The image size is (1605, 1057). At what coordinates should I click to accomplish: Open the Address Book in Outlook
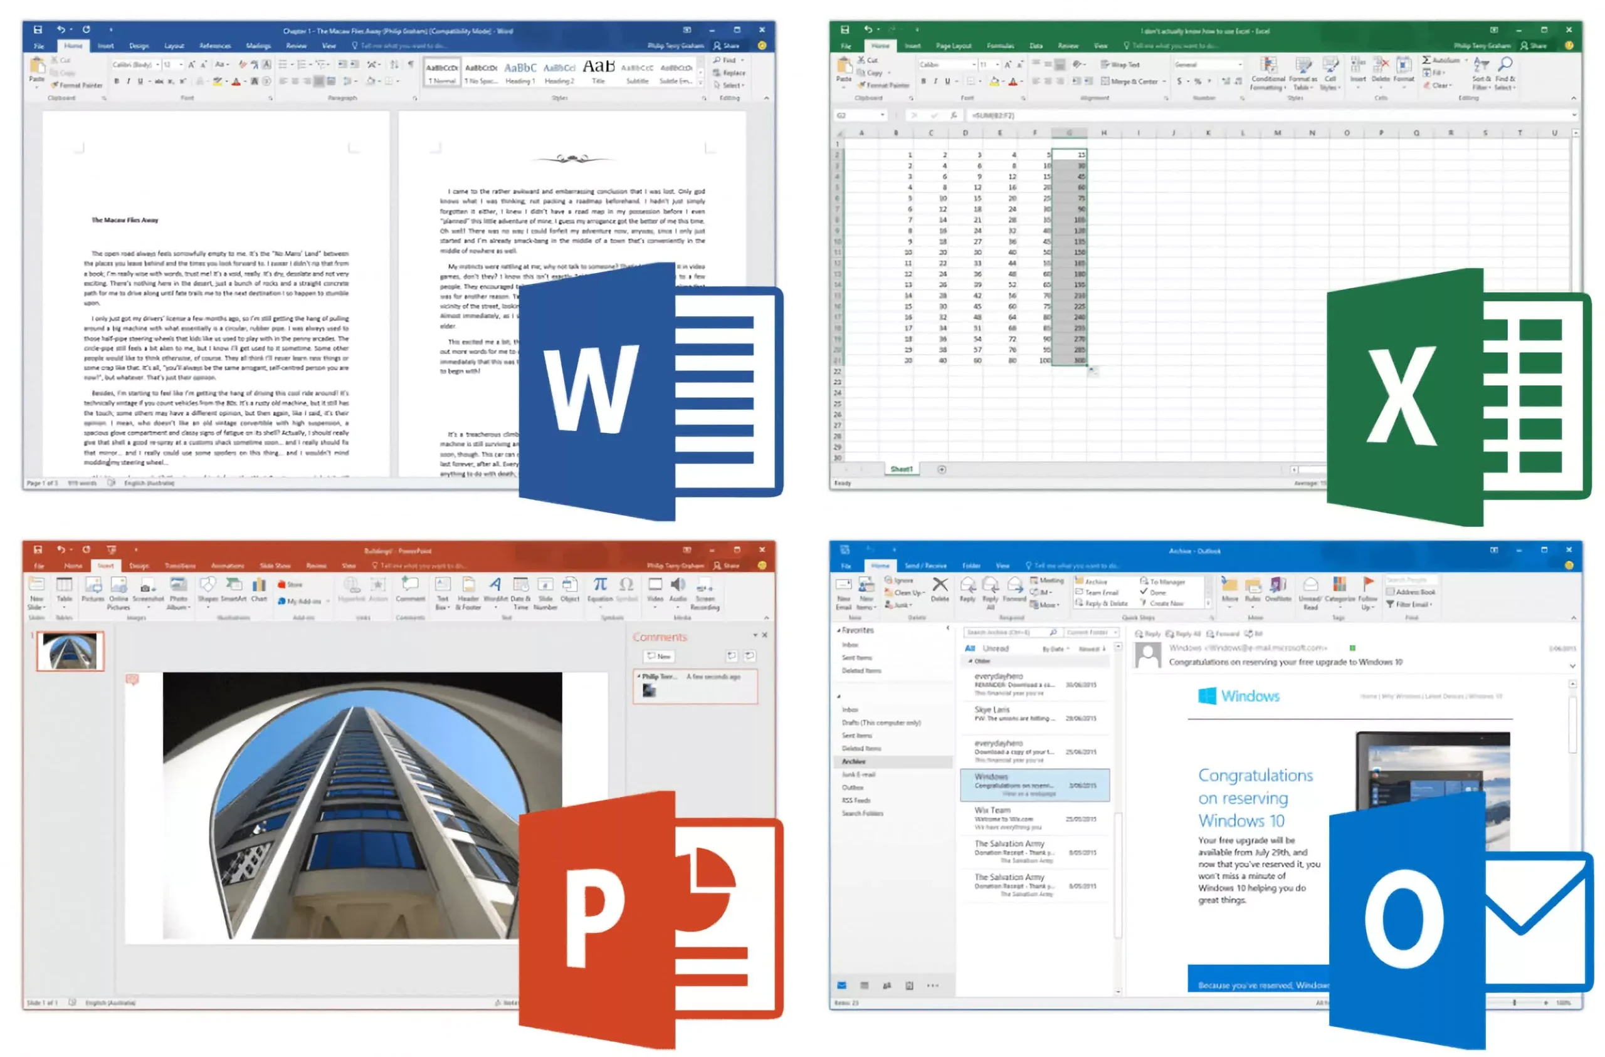tap(1417, 593)
